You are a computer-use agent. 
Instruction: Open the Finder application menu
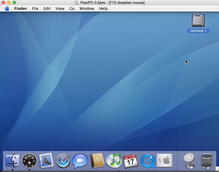pos(21,9)
